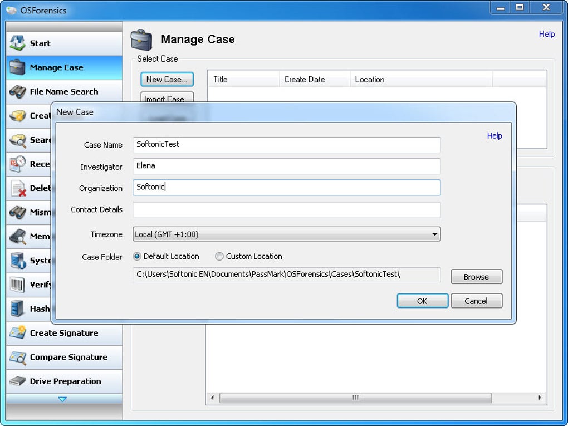
Task: Click the Create Index folder icon
Action: coord(17,116)
